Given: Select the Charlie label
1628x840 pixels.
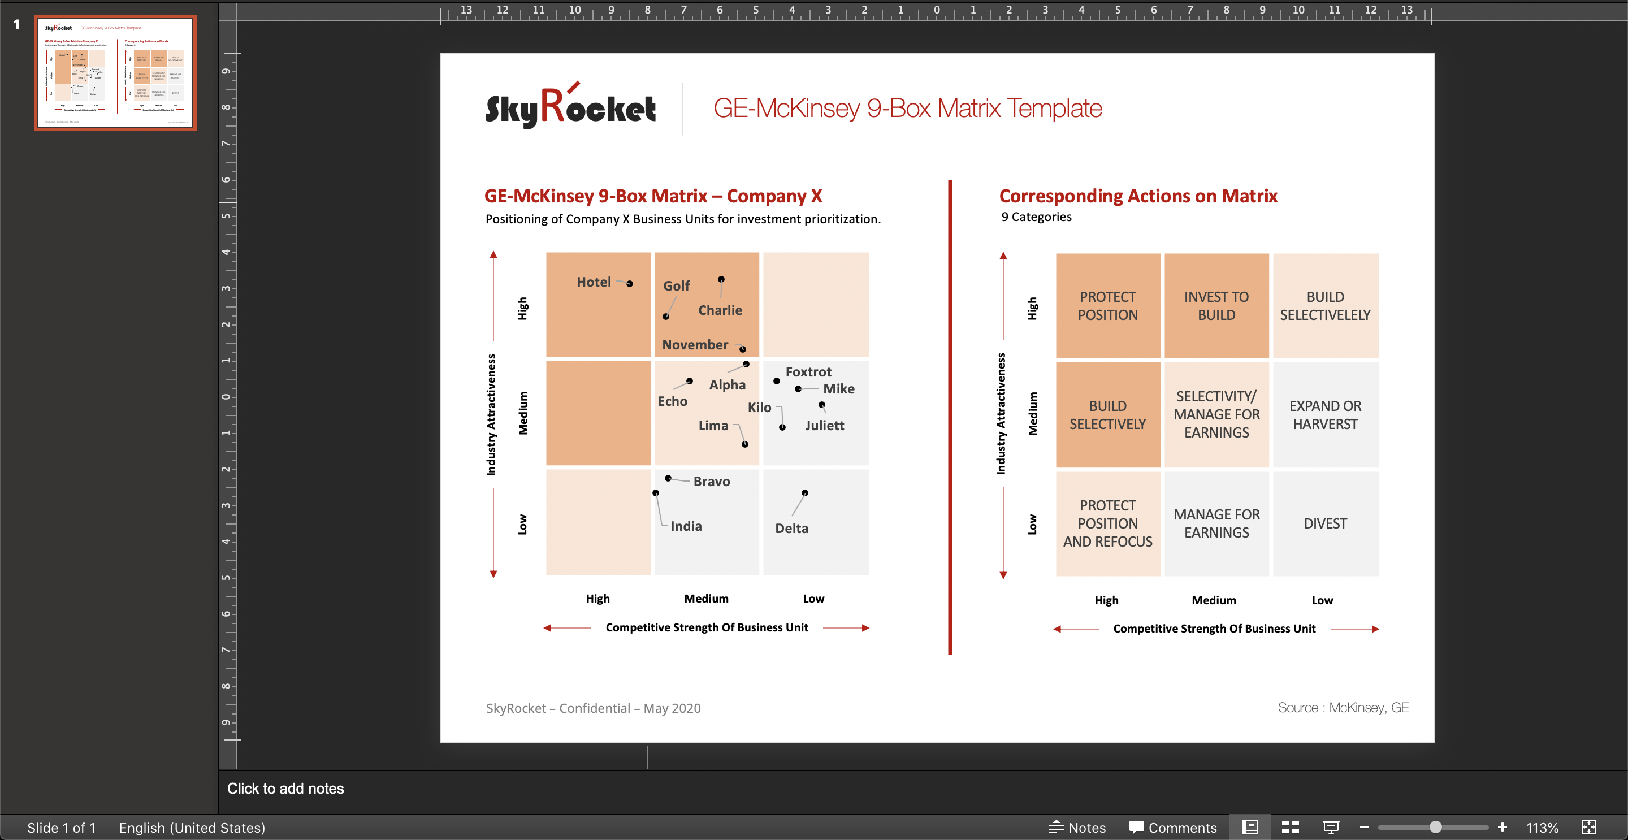Looking at the screenshot, I should tap(720, 310).
